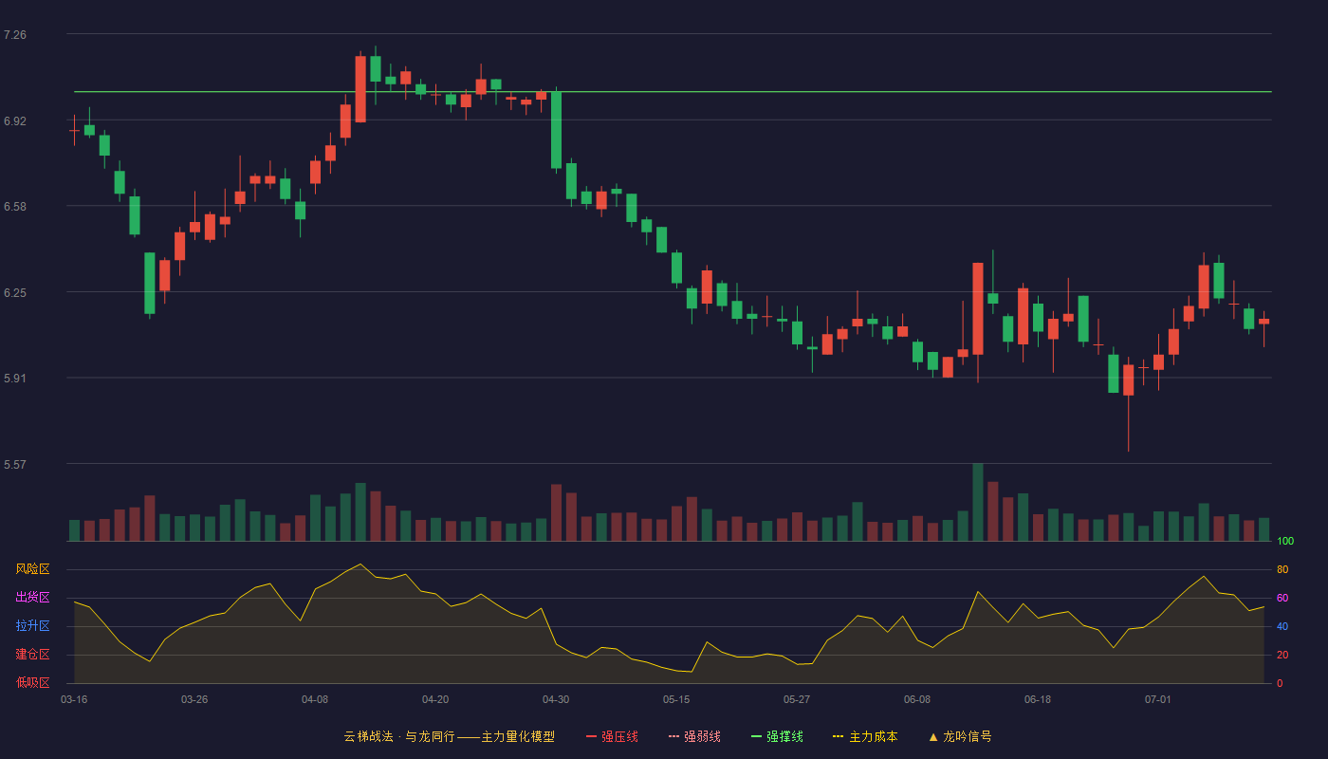Click the 出货区 zone label
The width and height of the screenshot is (1328, 759).
32,598
